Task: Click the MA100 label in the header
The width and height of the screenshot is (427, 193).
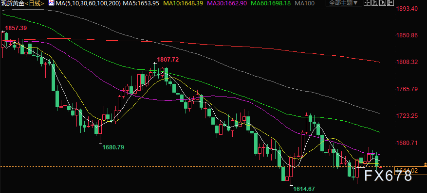Action: point(304,3)
